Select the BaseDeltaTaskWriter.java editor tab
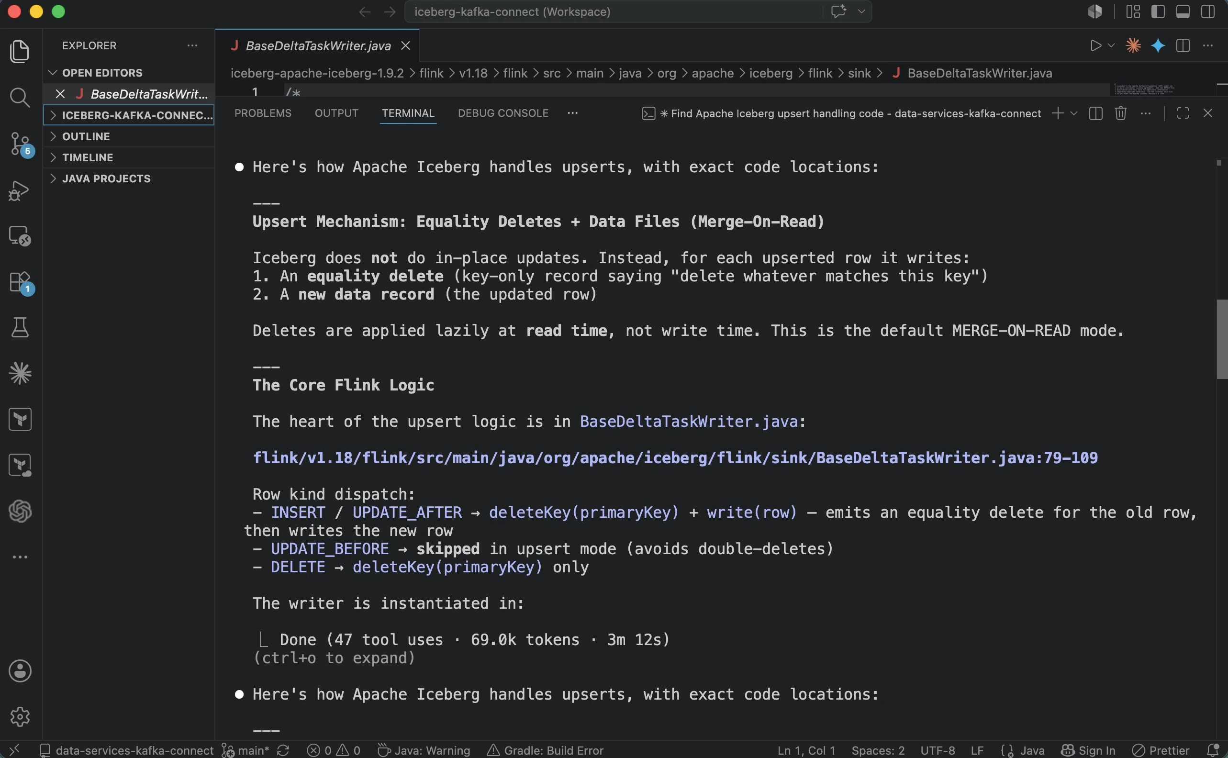Viewport: 1228px width, 758px height. [318, 45]
